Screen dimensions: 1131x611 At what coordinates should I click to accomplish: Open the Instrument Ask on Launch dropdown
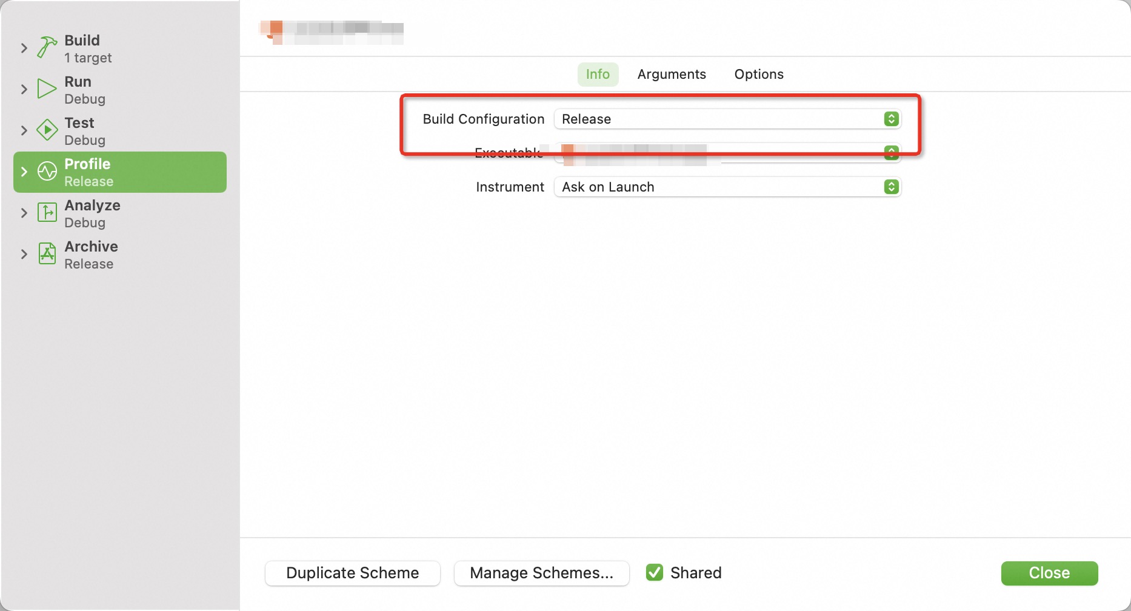coord(727,187)
